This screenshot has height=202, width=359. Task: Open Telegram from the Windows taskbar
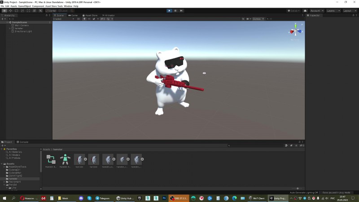(103, 198)
